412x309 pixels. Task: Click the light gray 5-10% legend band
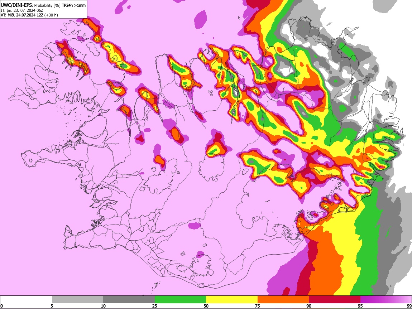(x=77, y=300)
